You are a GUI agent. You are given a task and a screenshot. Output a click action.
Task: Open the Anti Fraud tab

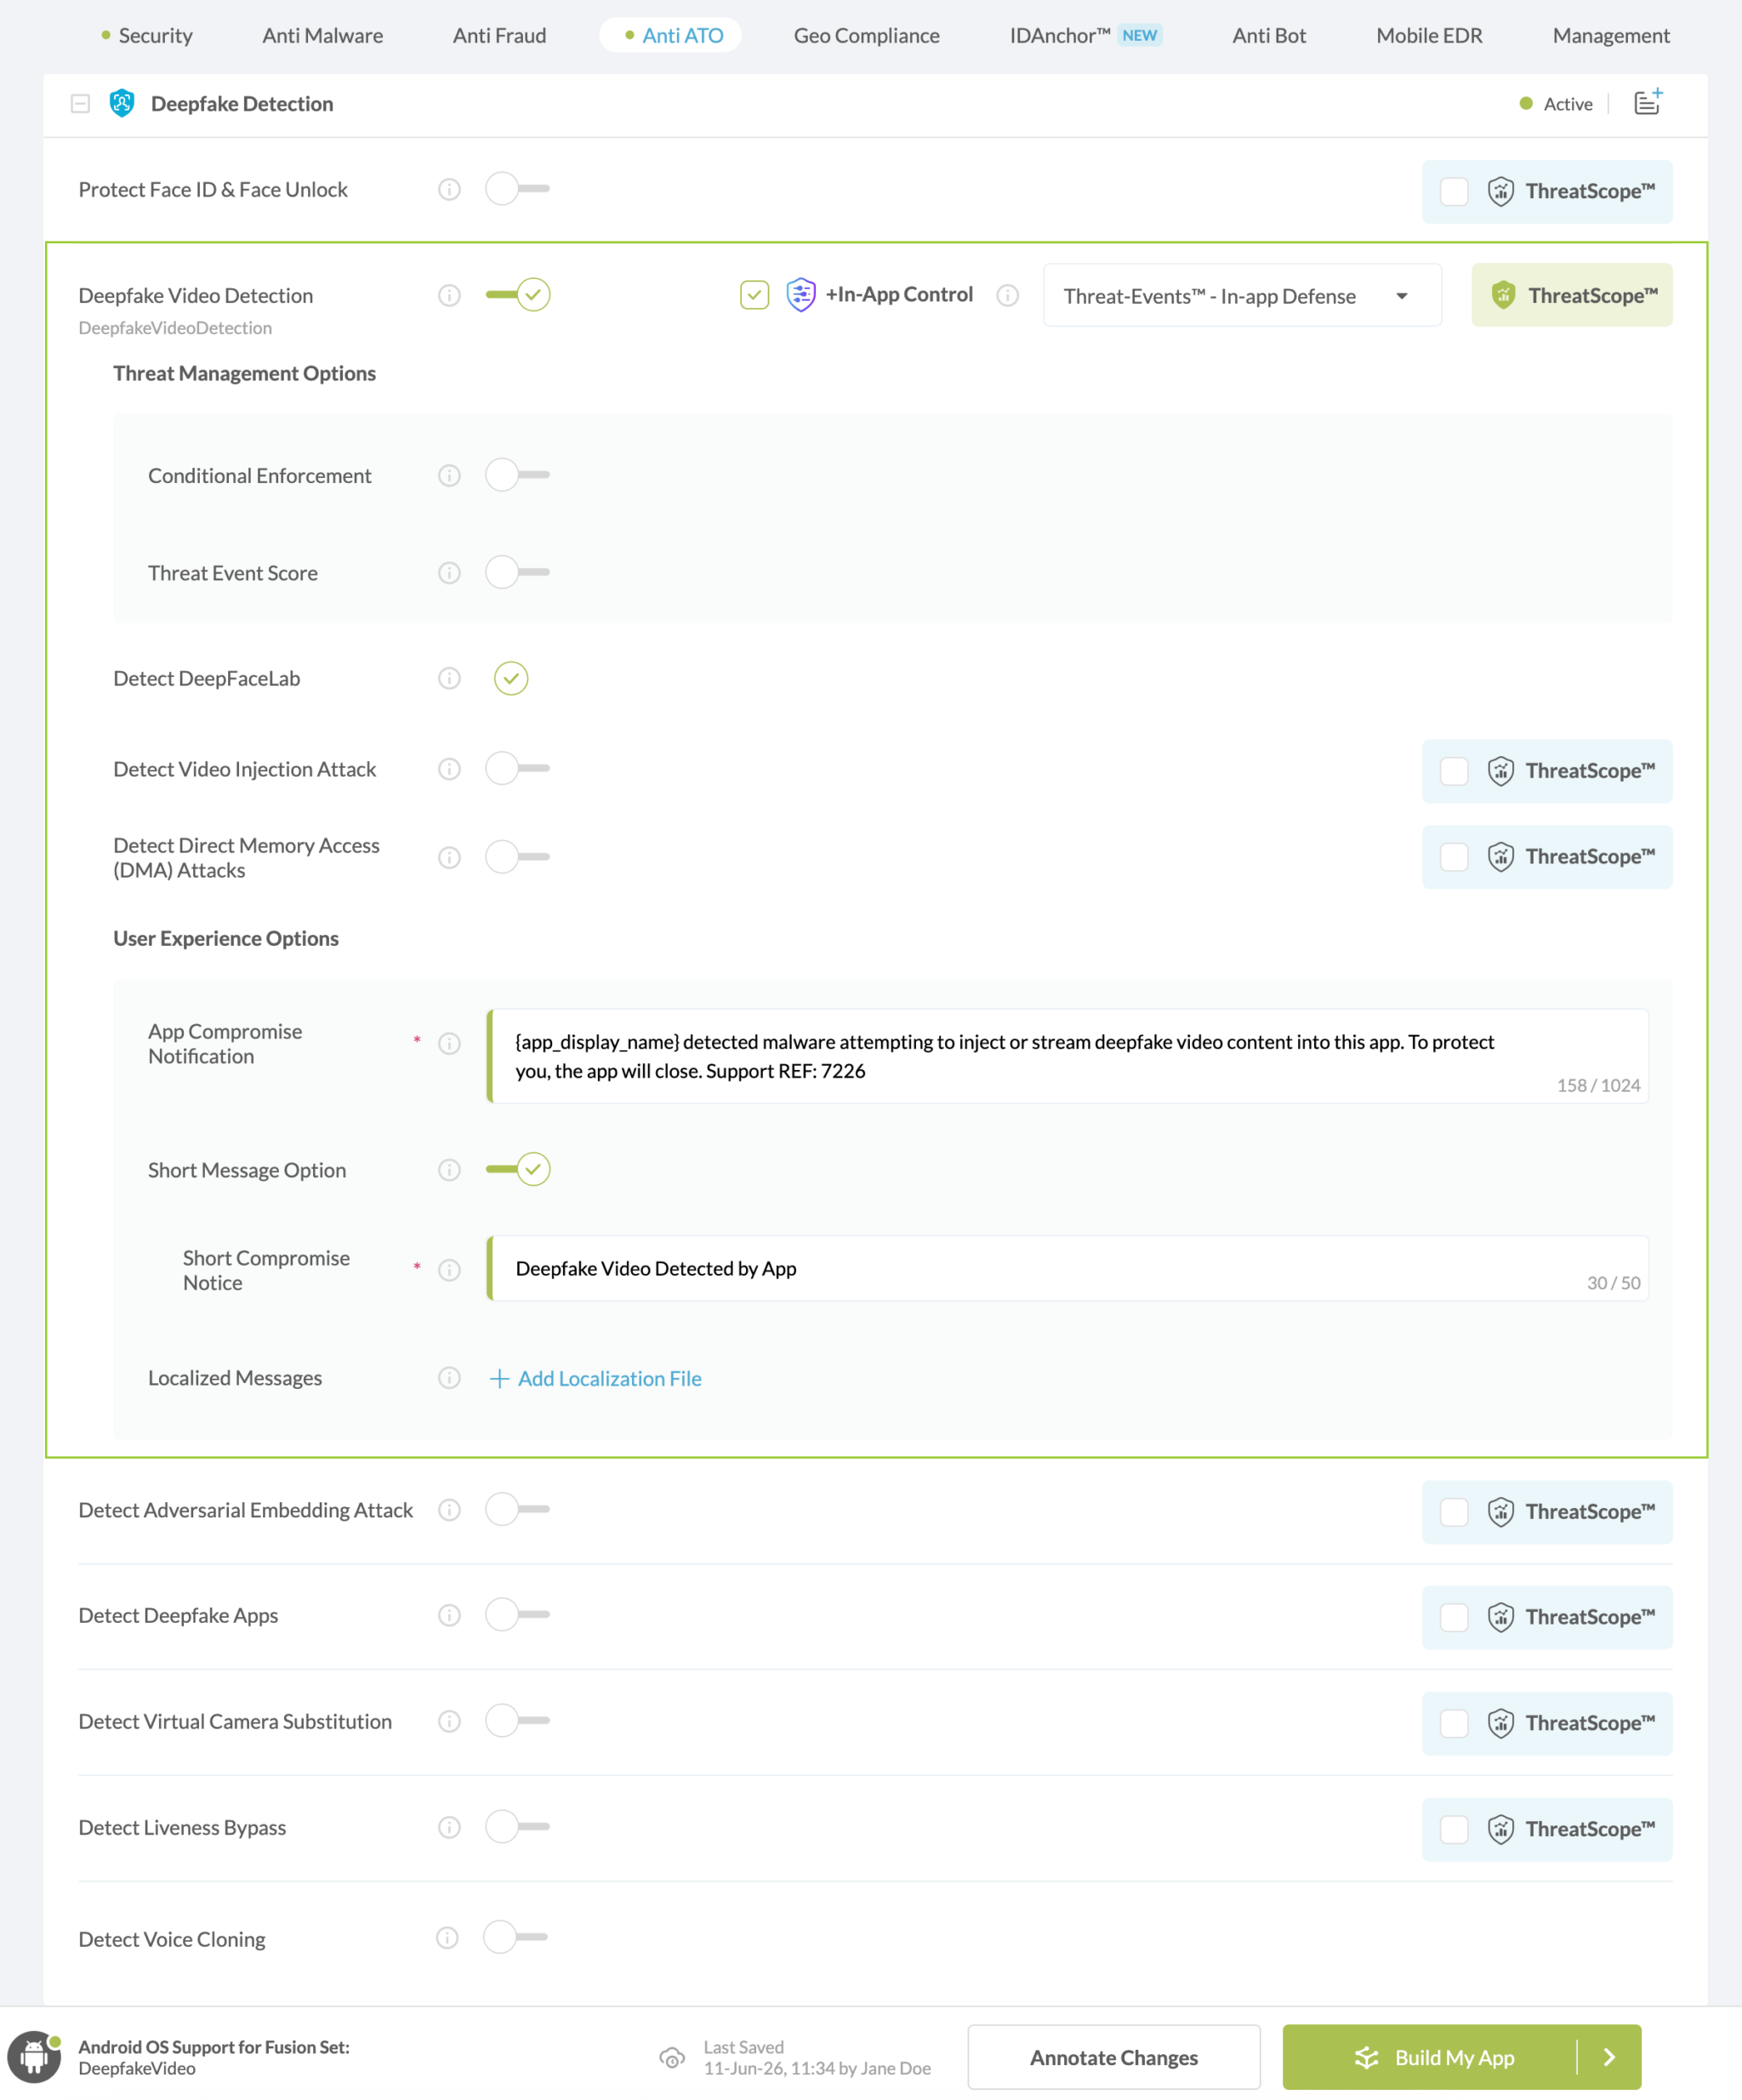click(x=499, y=35)
